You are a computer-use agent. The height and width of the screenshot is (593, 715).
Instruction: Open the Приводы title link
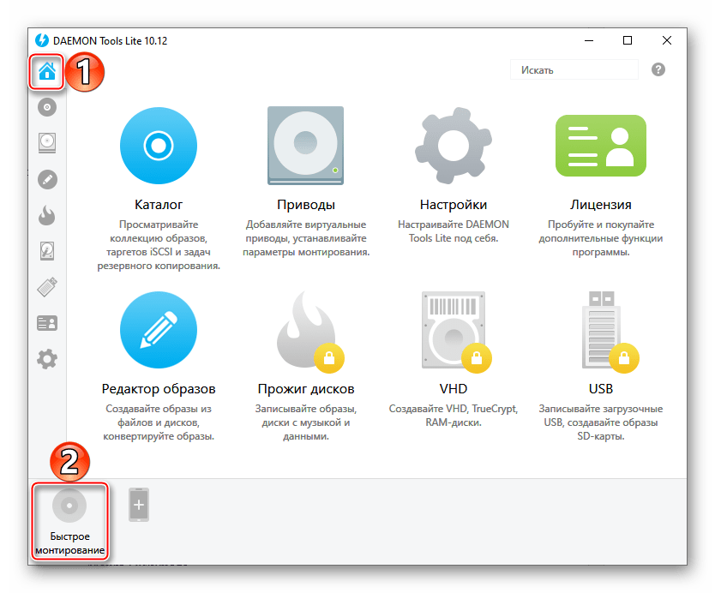click(x=305, y=205)
